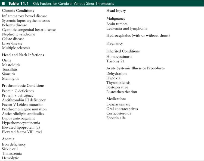Click the Head and Neck Infections heading
This screenshot has height=161, width=204.
(23, 55)
